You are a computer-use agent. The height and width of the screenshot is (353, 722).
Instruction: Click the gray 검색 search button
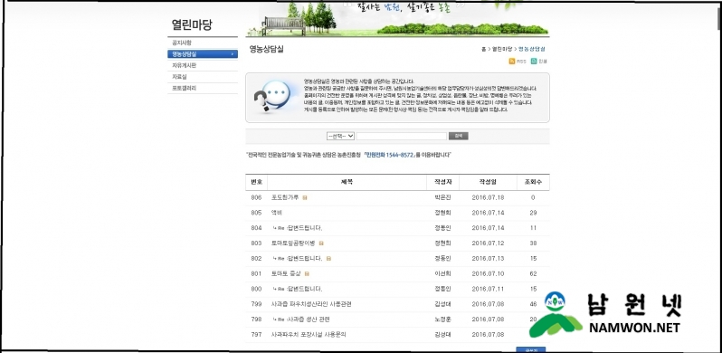click(458, 137)
